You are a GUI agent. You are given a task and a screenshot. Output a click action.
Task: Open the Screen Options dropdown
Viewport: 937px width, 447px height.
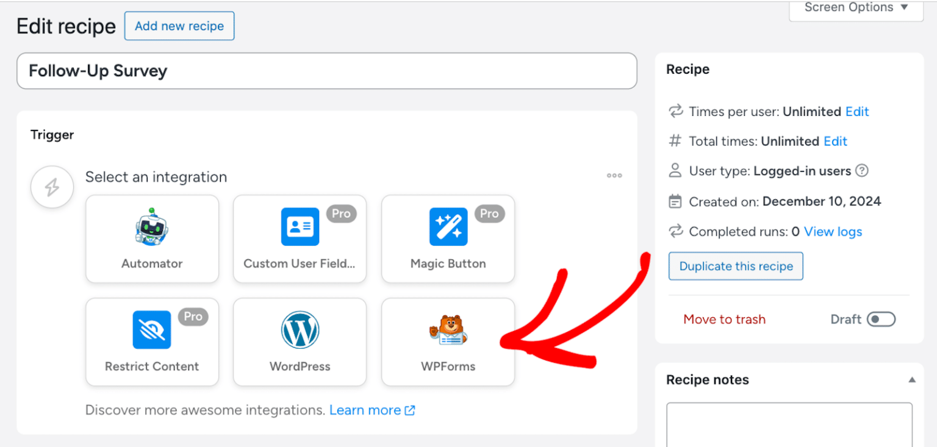(854, 7)
